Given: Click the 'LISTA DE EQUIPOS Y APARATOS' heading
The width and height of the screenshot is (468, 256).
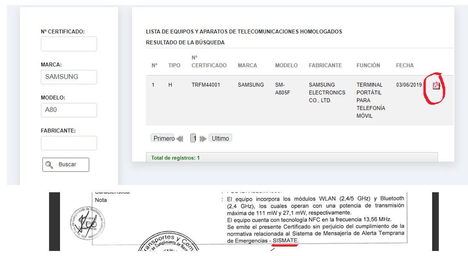Looking at the screenshot, I should click(x=244, y=32).
